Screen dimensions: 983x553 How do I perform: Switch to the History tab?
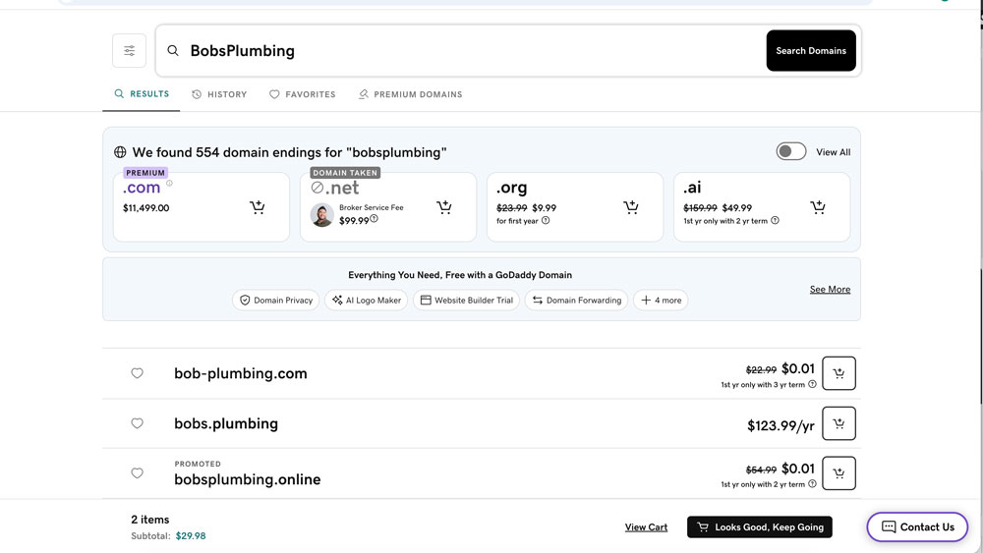point(219,94)
